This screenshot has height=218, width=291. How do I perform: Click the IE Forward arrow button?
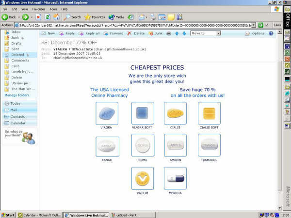pos(25,17)
